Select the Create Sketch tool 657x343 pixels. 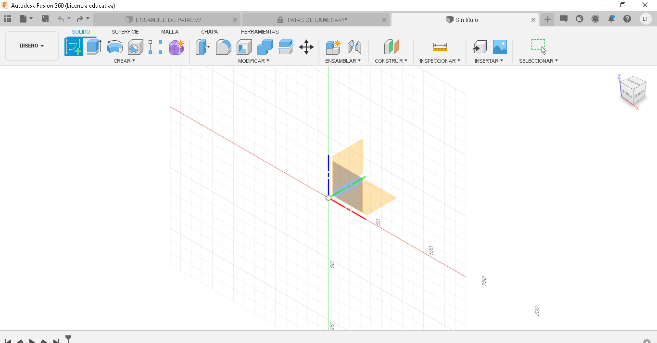74,47
